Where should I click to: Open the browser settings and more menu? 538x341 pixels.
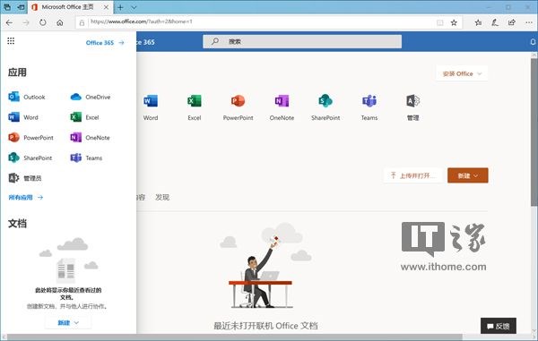click(529, 22)
